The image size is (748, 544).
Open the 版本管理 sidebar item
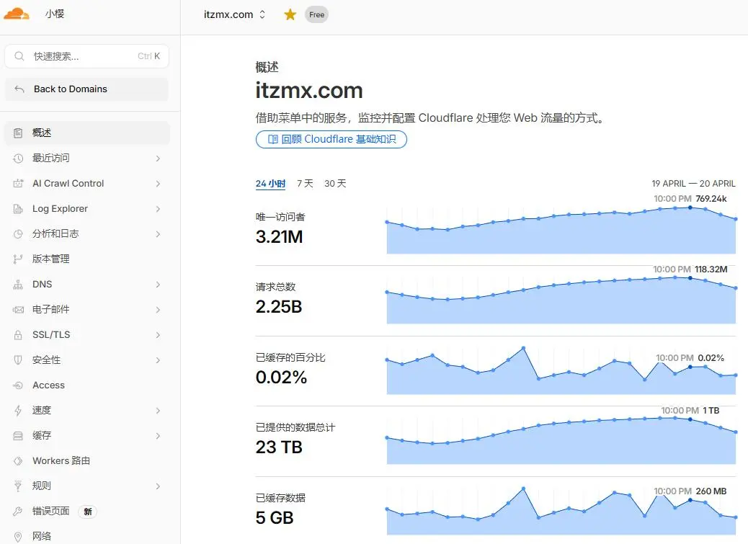point(86,259)
